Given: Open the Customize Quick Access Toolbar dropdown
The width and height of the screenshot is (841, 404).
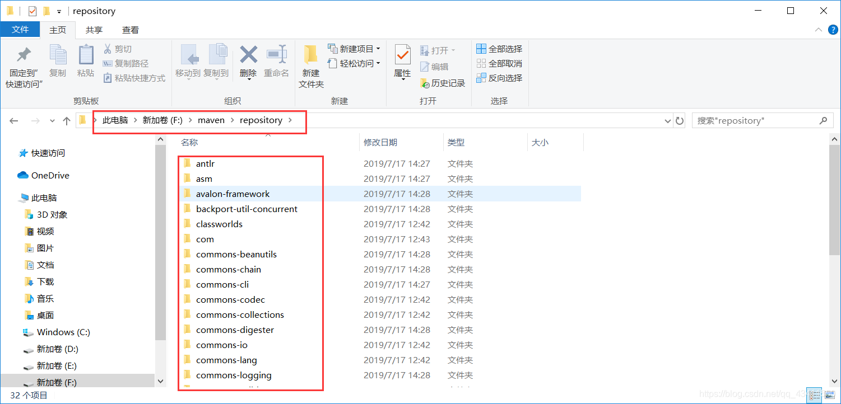Looking at the screenshot, I should (x=59, y=12).
